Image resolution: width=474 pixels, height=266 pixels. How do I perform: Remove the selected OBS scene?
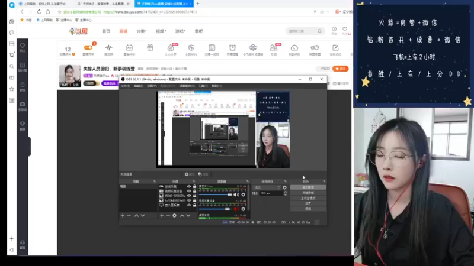point(129,216)
